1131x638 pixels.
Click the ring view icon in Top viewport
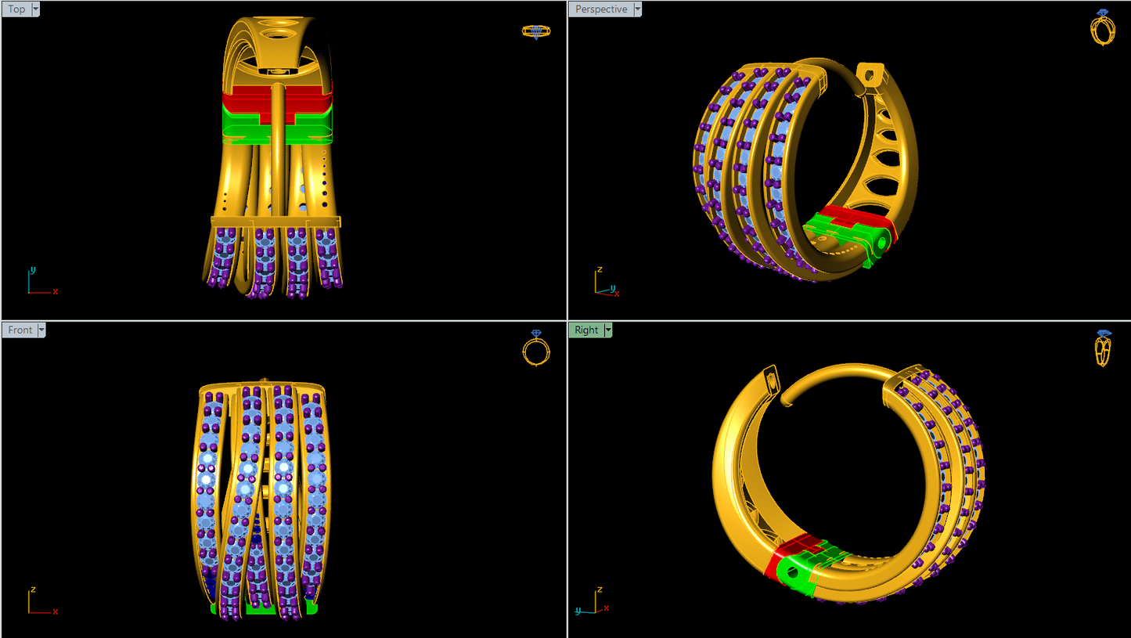pos(535,31)
